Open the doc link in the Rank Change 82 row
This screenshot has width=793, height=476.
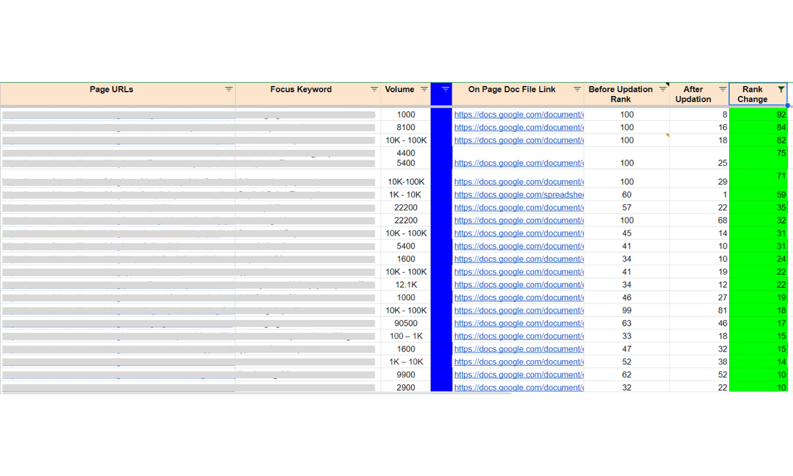pyautogui.click(x=519, y=141)
